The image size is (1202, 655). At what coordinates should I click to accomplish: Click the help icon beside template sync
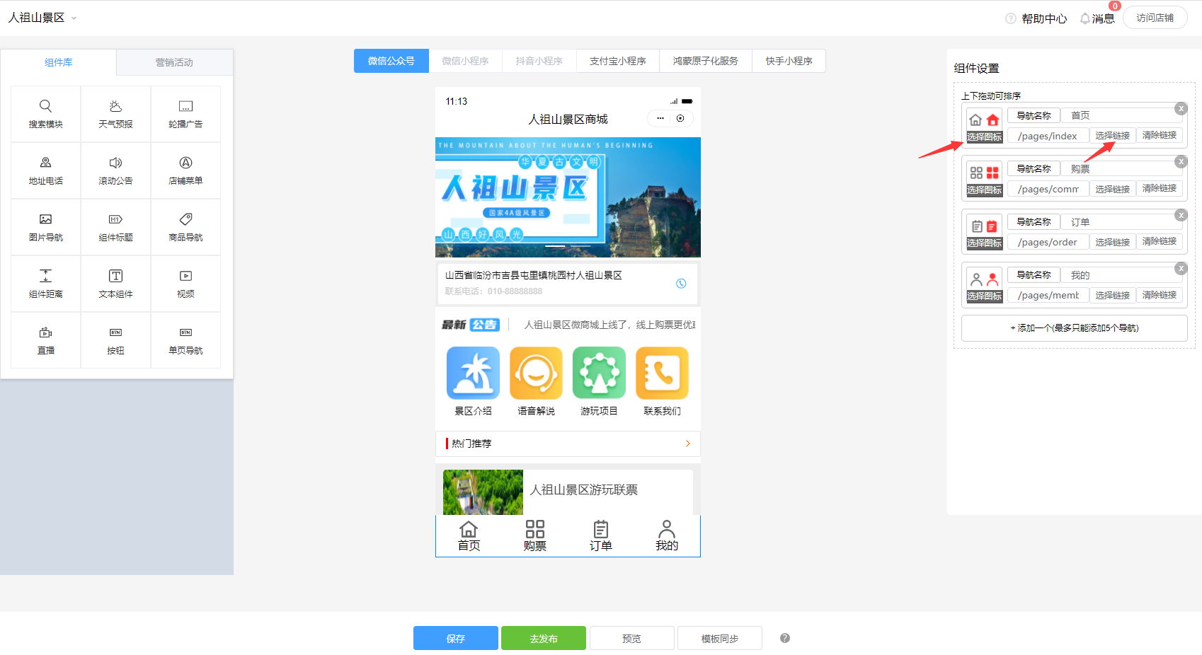(x=784, y=638)
